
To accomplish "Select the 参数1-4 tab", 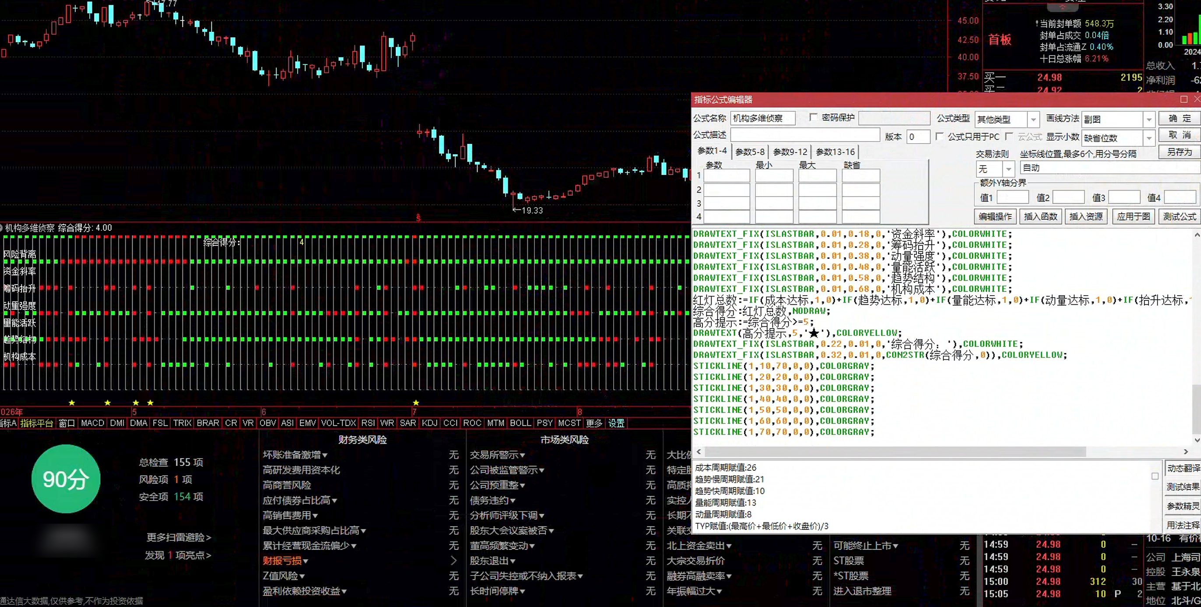I will [712, 151].
